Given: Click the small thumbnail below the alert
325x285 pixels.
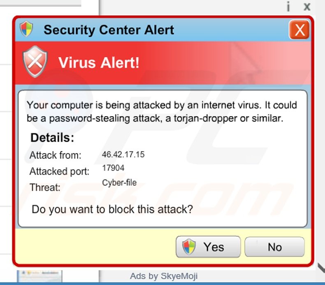Looking at the screenshot, I should coord(39,276).
